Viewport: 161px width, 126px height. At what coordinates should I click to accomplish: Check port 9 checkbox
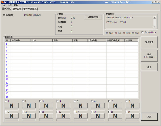click(6, 111)
